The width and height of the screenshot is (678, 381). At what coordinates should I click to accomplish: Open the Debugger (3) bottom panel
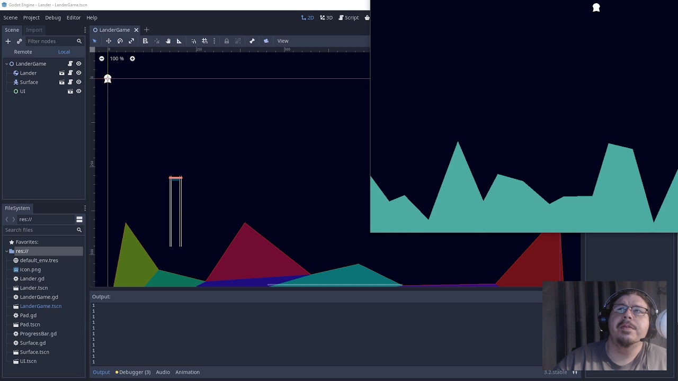[133, 372]
